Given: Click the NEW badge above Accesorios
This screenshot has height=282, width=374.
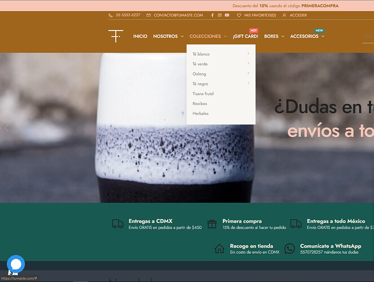Looking at the screenshot, I should click(319, 30).
